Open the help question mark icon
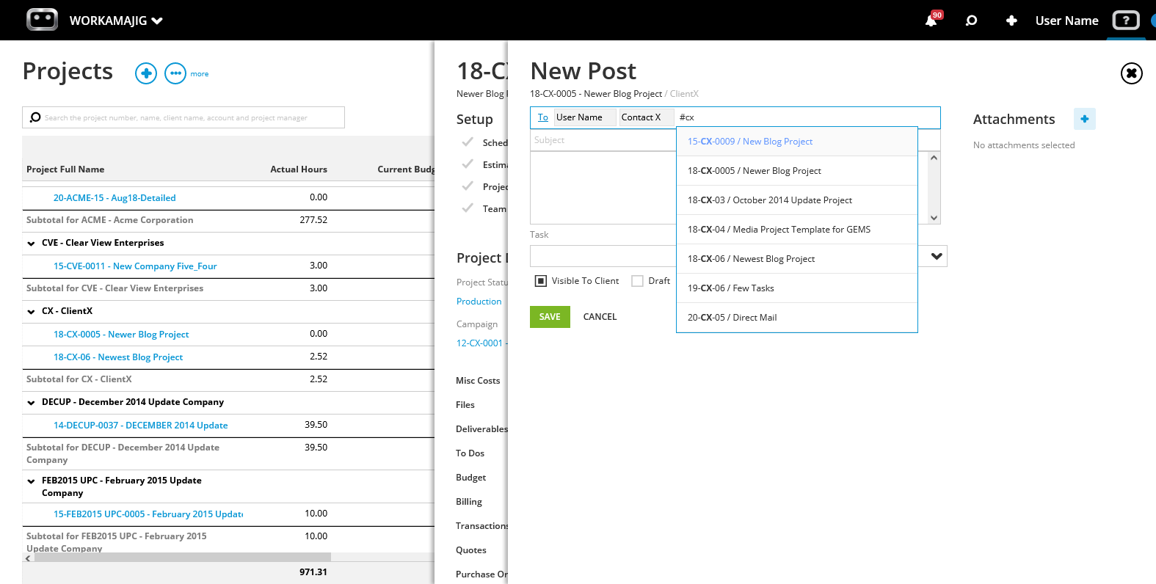The height and width of the screenshot is (584, 1156). [1126, 21]
